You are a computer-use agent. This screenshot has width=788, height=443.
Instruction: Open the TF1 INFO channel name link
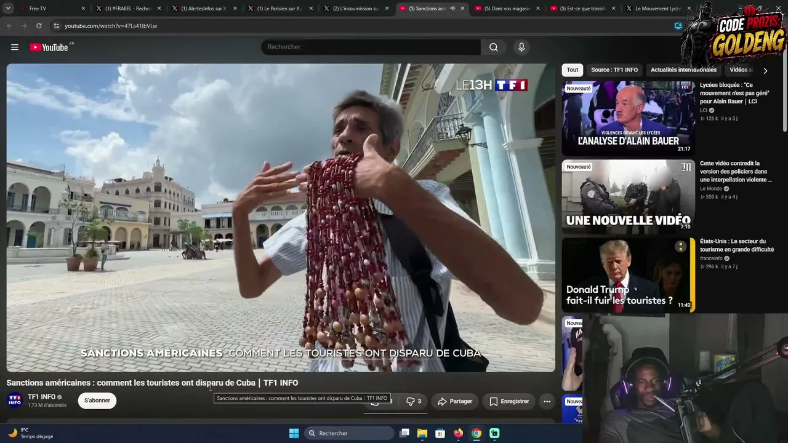pos(41,397)
